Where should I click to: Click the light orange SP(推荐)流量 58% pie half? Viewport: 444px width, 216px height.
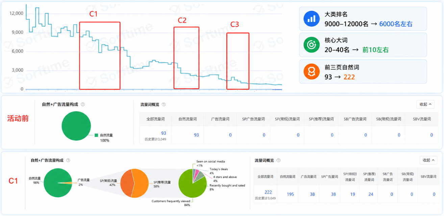pos(142,183)
